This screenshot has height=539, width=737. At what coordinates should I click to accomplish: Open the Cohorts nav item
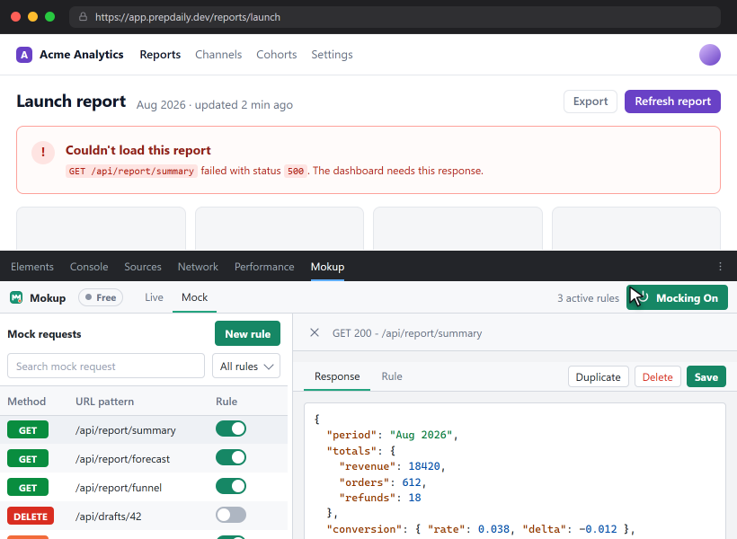coord(277,55)
